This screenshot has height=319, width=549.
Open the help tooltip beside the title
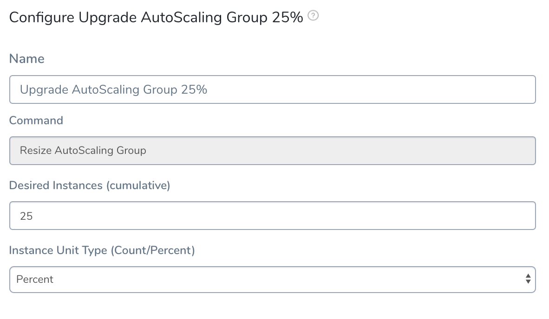click(313, 16)
